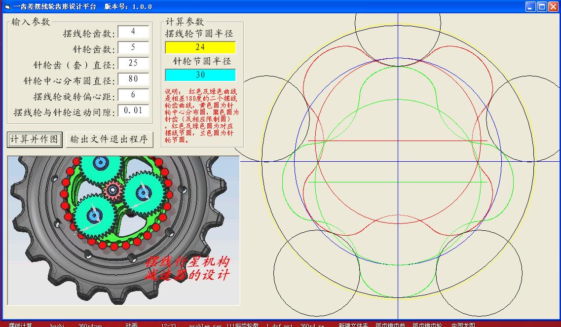Focus the 针轮齿（套）直径 field with 25

133,63
